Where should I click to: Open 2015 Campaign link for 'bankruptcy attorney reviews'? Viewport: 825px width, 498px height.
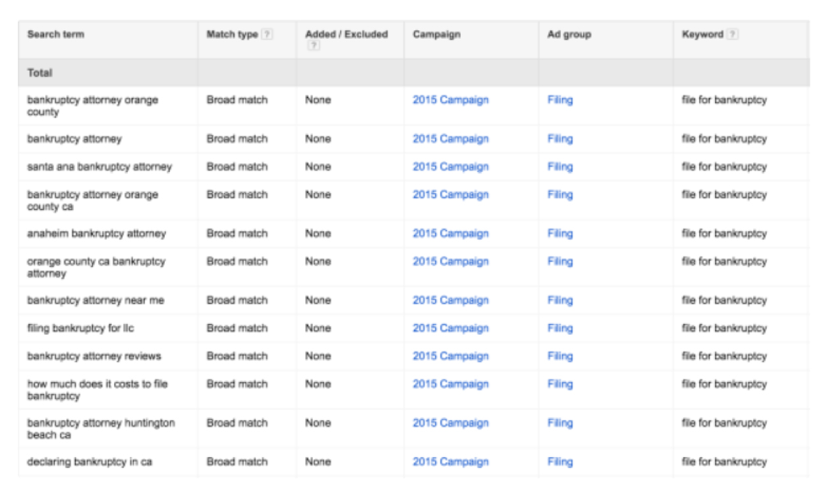451,356
